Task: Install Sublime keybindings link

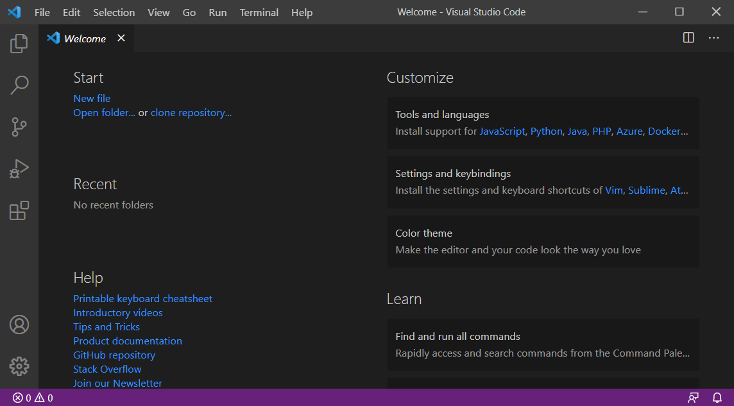Action: [x=647, y=190]
